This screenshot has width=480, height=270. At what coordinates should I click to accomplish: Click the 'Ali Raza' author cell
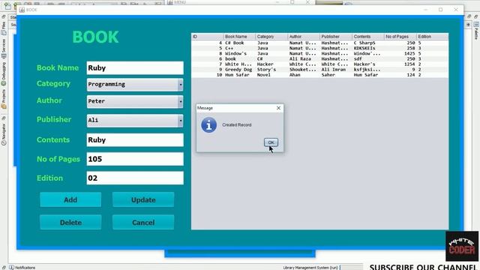coord(304,58)
